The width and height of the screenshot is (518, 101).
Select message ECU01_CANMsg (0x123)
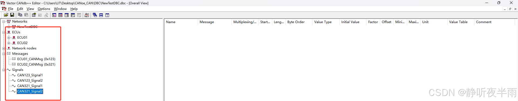(36, 59)
